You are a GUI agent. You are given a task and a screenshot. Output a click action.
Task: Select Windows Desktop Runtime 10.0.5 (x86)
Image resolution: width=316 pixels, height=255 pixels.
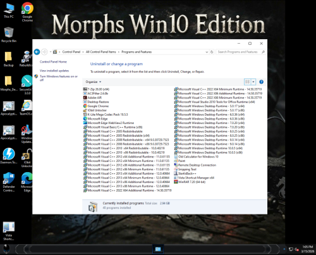point(209,152)
